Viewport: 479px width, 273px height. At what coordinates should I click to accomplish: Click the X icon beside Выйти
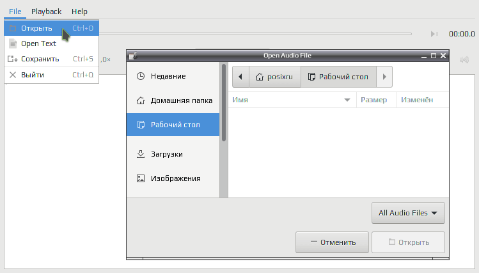13,75
